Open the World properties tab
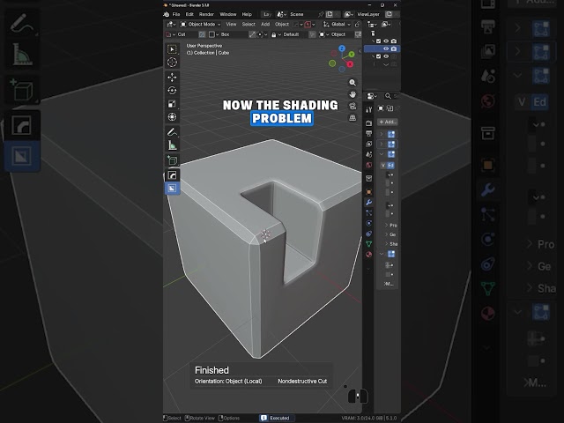The image size is (564, 423). coord(368,165)
